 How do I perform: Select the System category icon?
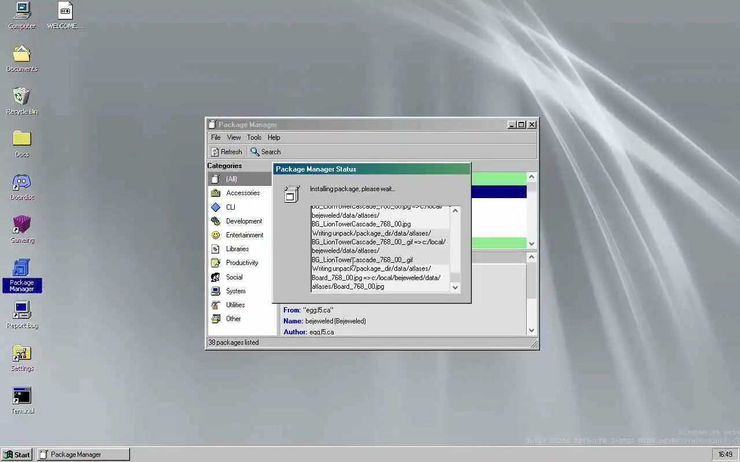(216, 291)
